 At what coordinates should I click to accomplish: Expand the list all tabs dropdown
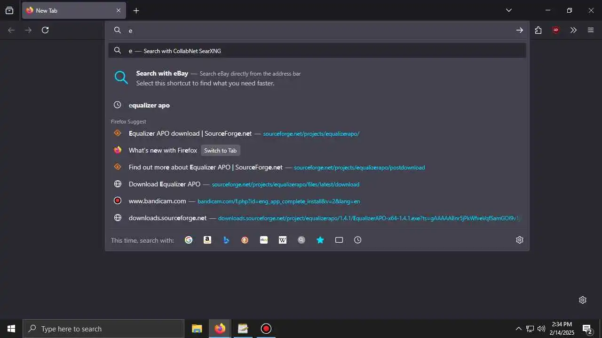[x=509, y=10]
